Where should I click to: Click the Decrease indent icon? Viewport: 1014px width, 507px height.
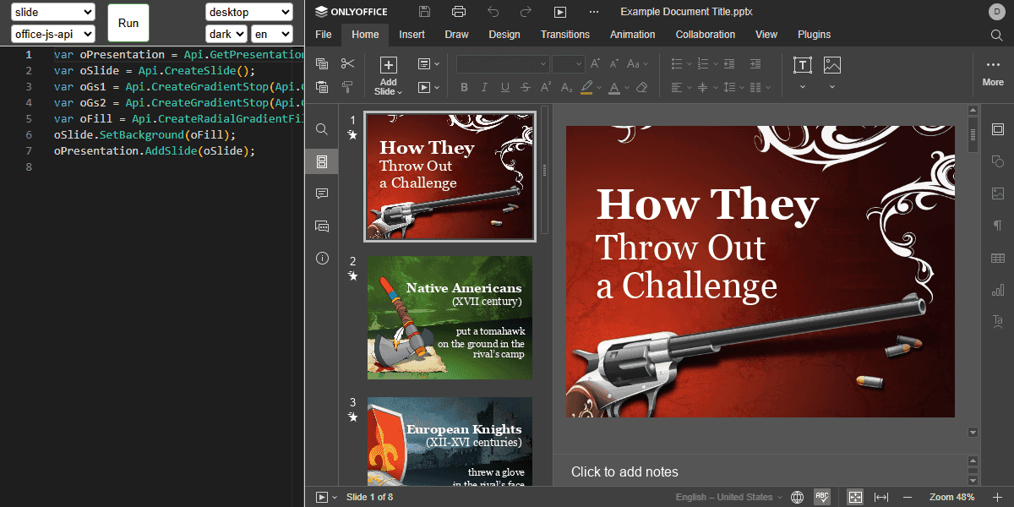click(729, 64)
